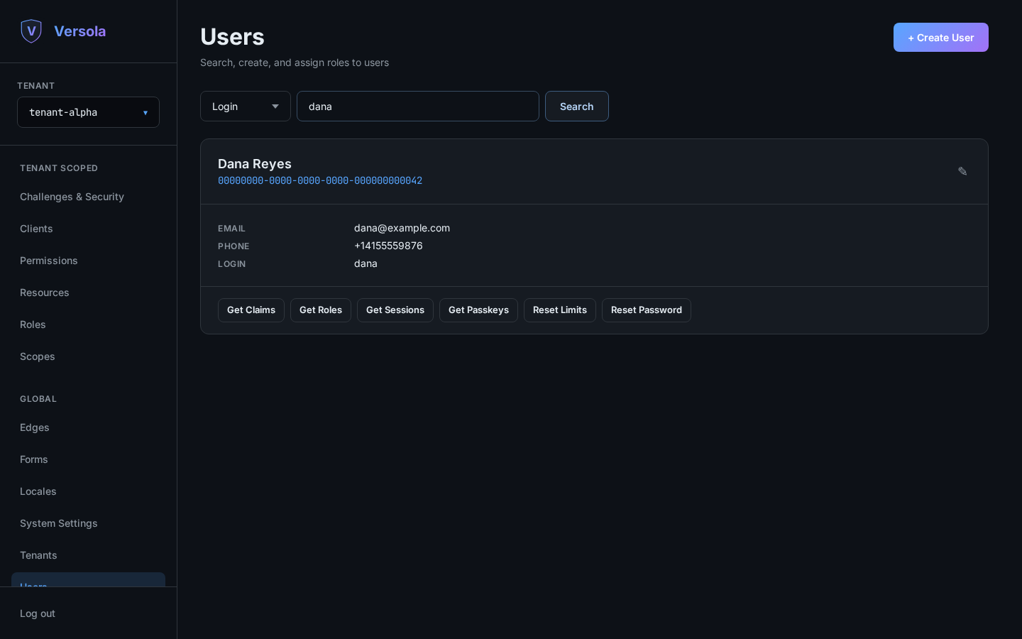Screen dimensions: 1022x639
Task: Open the Login search field type dropdown
Action: [x=246, y=106]
